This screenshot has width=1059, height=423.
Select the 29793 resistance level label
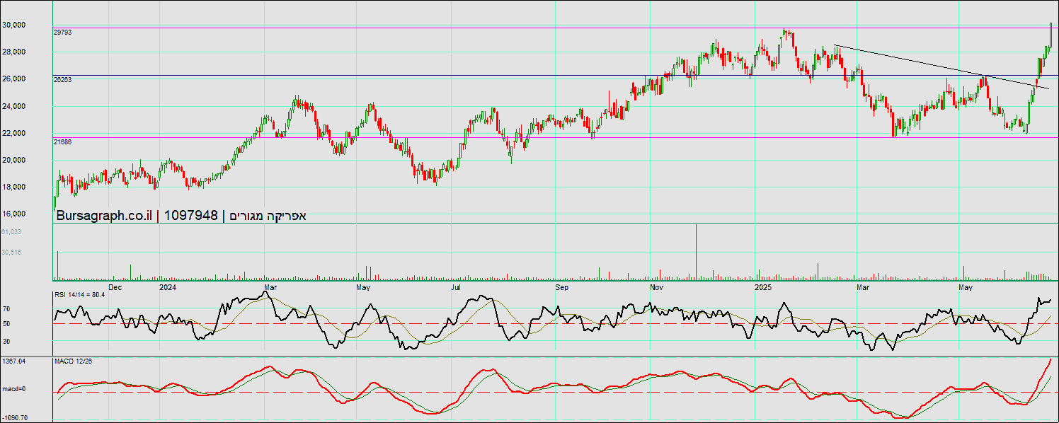[x=62, y=32]
